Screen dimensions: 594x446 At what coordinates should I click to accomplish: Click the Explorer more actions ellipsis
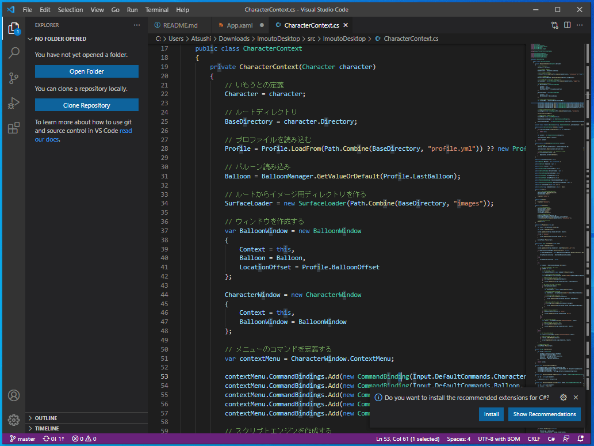click(x=137, y=25)
